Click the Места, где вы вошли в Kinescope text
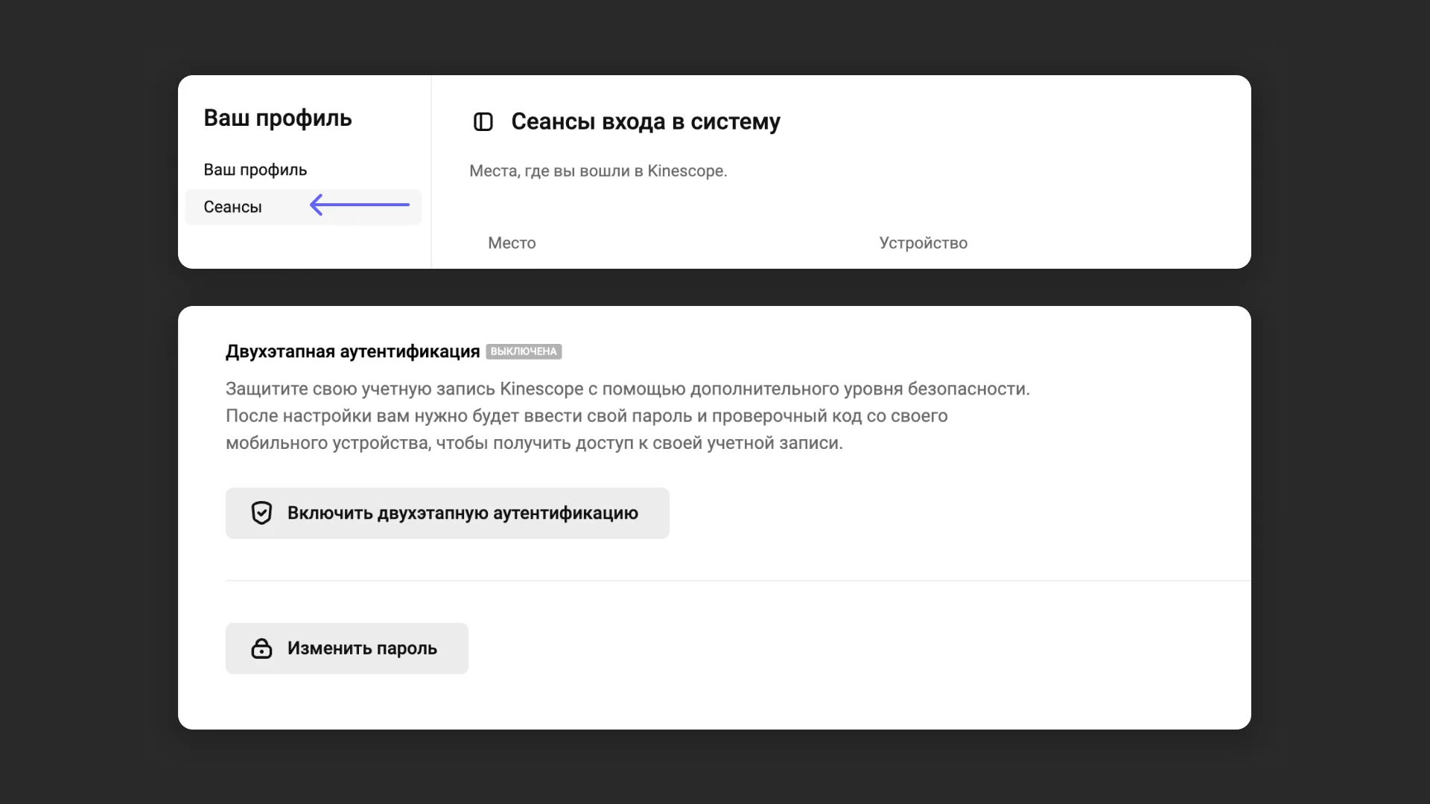The image size is (1430, 804). [x=597, y=170]
